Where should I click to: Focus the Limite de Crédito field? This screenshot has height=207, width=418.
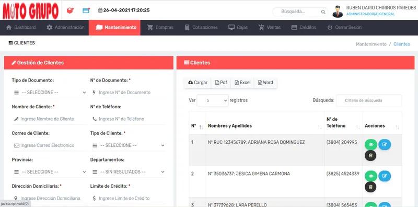click(x=128, y=198)
